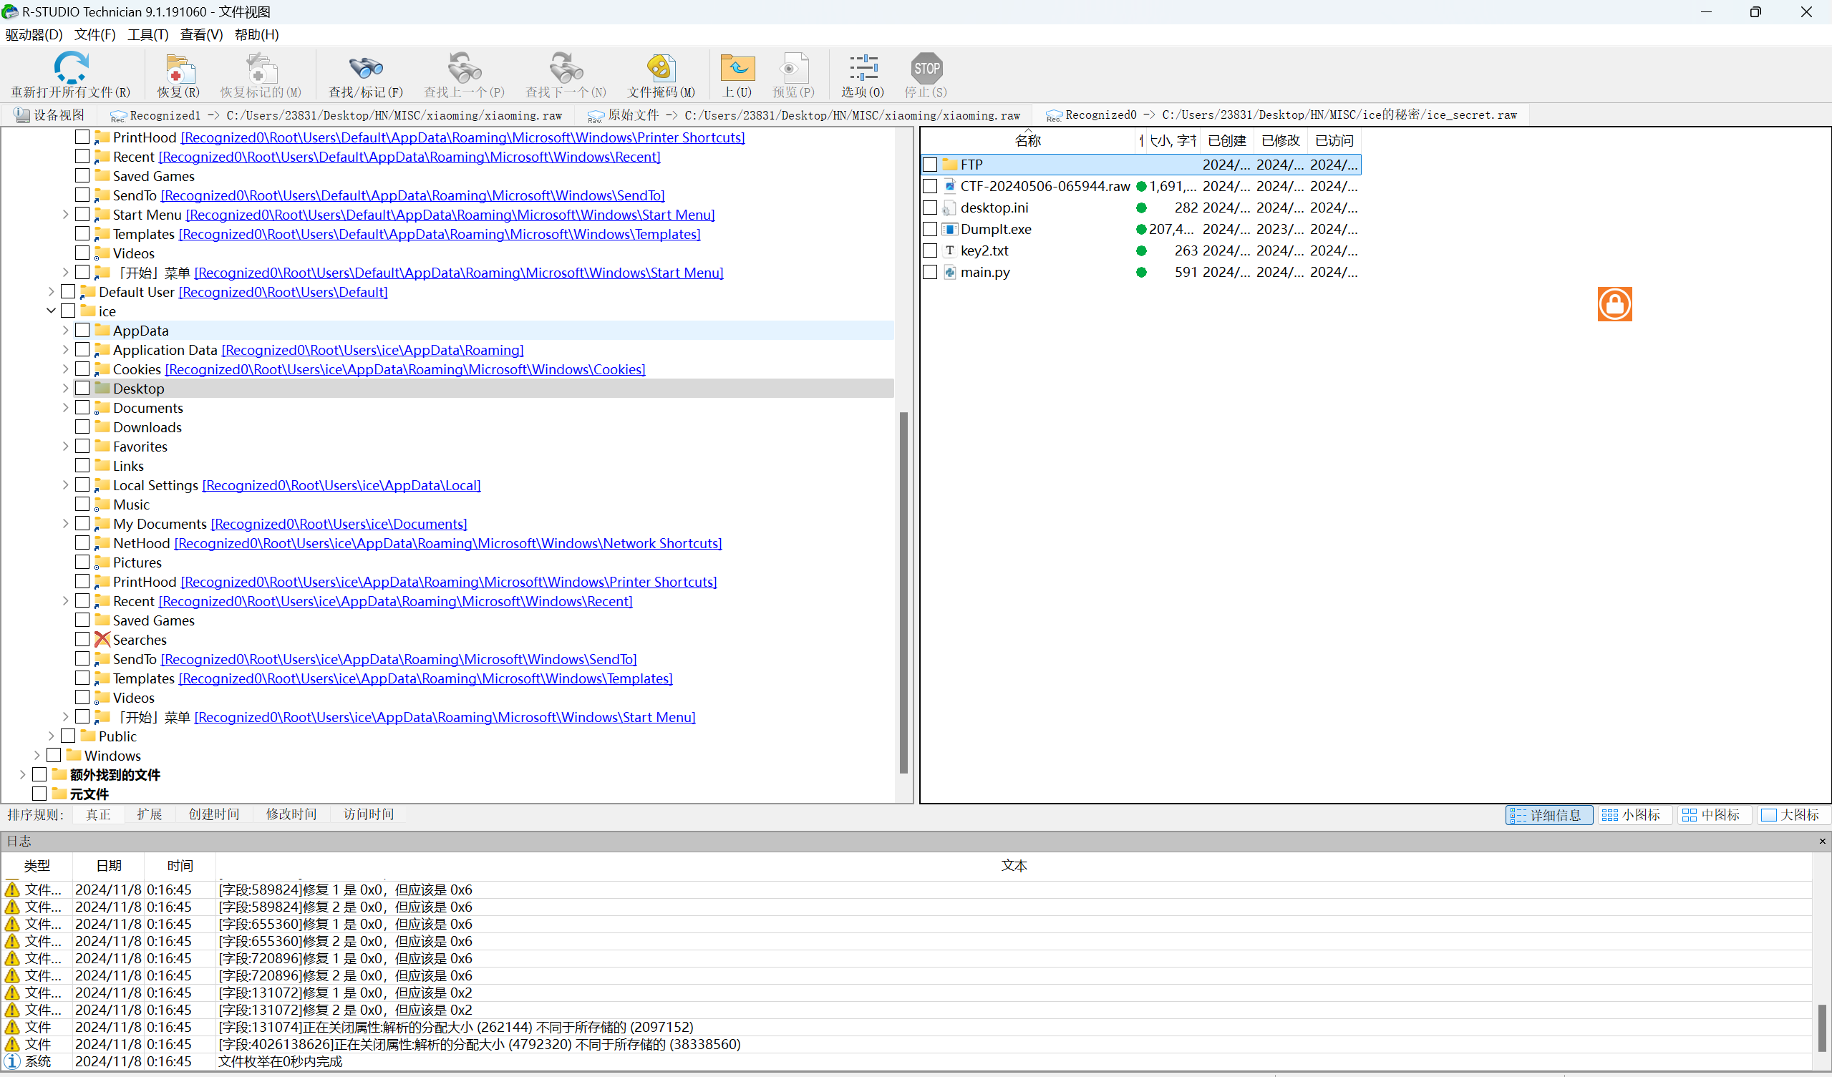Screen dimensions: 1832x1077
Task: Expand the Default User folder
Action: coord(51,291)
